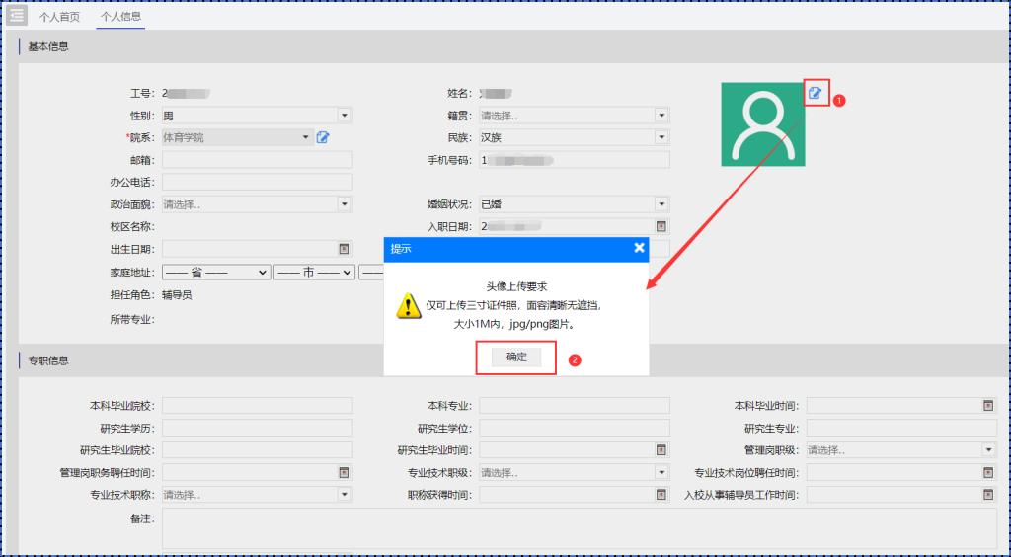The height and width of the screenshot is (557, 1011).
Task: Open the calendar for 管理岗职务聘任时间
Action: [x=344, y=472]
